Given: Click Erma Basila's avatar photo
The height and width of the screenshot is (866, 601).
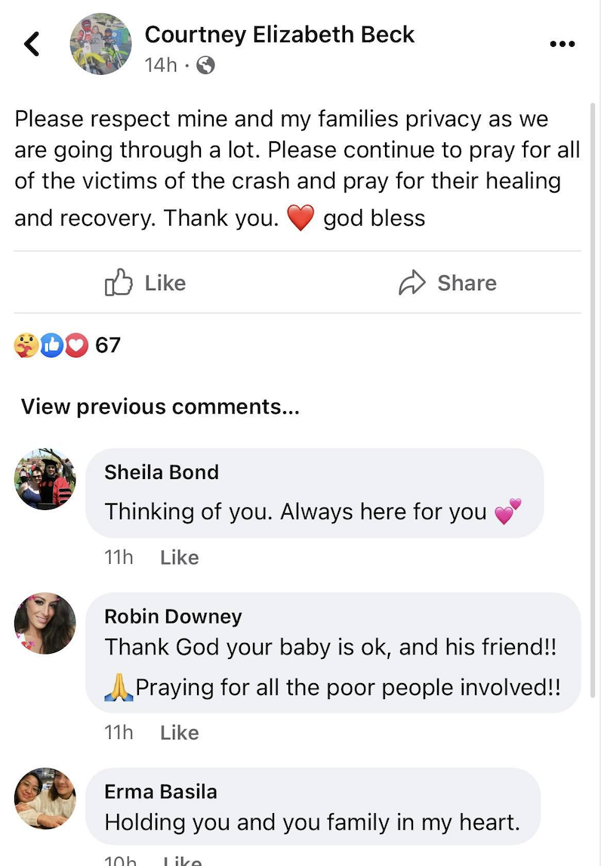Looking at the screenshot, I should tap(45, 799).
